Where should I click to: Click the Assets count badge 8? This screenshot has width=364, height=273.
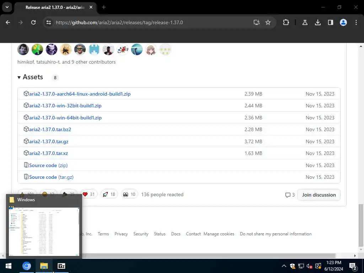tap(55, 77)
